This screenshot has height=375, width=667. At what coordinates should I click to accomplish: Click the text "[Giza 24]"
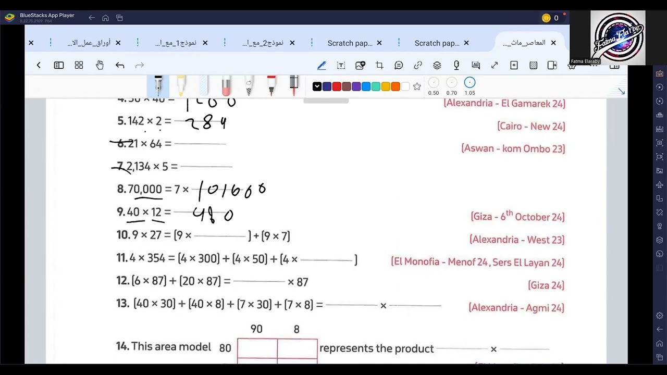pos(546,285)
